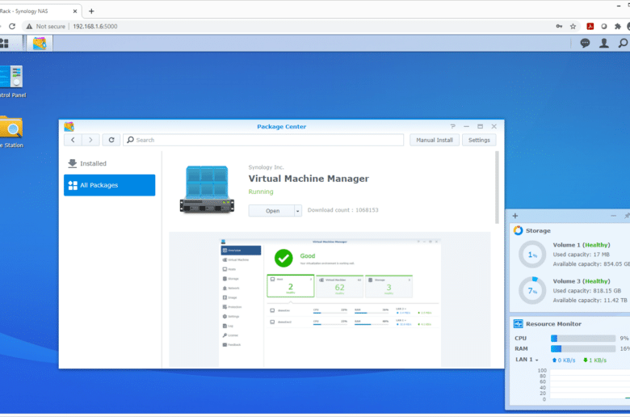
Task: Click the DSM search magnifier icon
Action: pos(623,43)
